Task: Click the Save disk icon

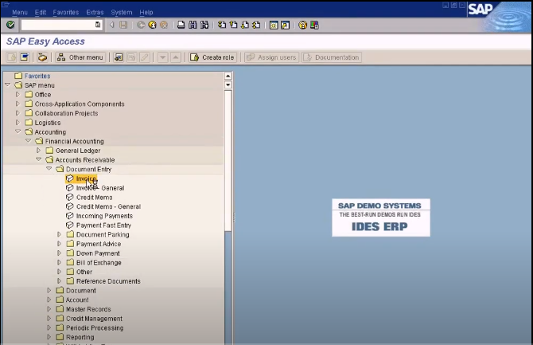Action: 123,25
